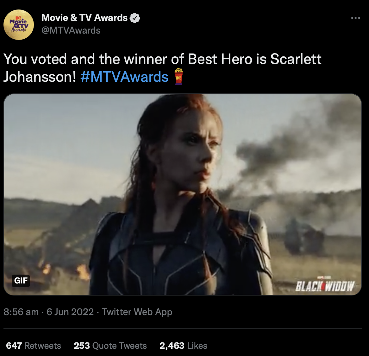Click the @MTVAwards handle
369x356 pixels.
click(x=71, y=30)
